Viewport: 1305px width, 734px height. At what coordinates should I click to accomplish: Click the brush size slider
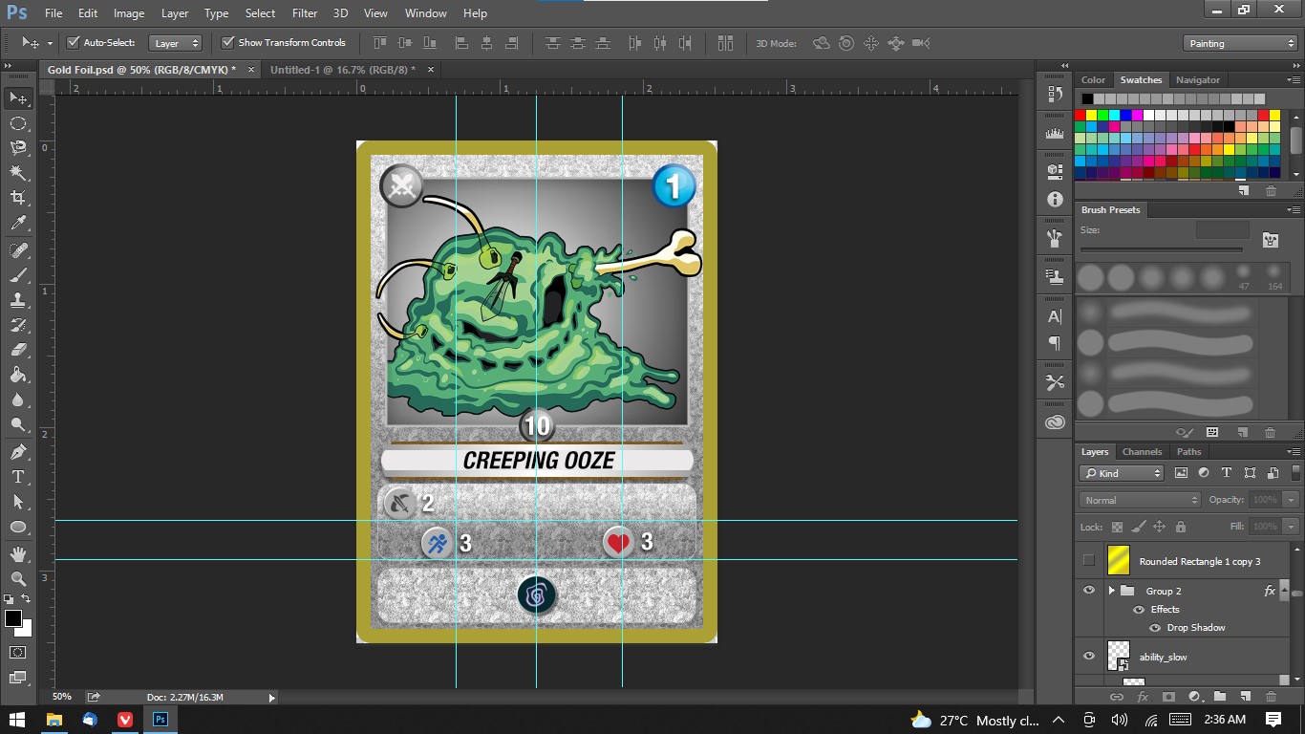tap(1161, 249)
